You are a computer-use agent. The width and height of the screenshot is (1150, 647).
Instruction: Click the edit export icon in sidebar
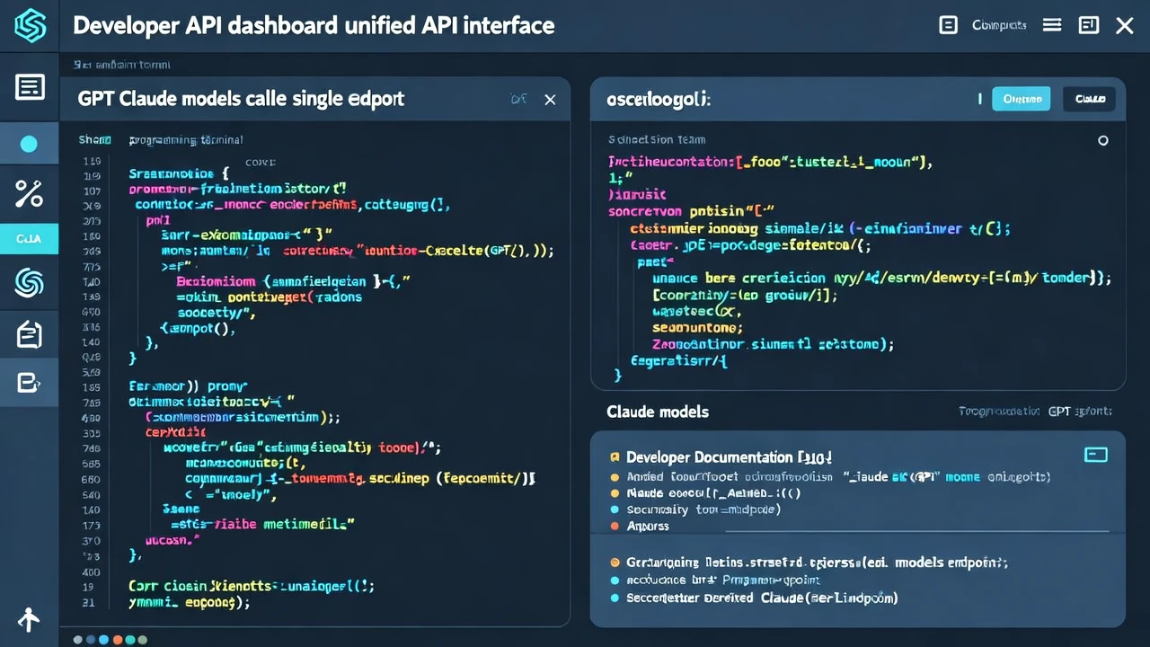pyautogui.click(x=30, y=384)
